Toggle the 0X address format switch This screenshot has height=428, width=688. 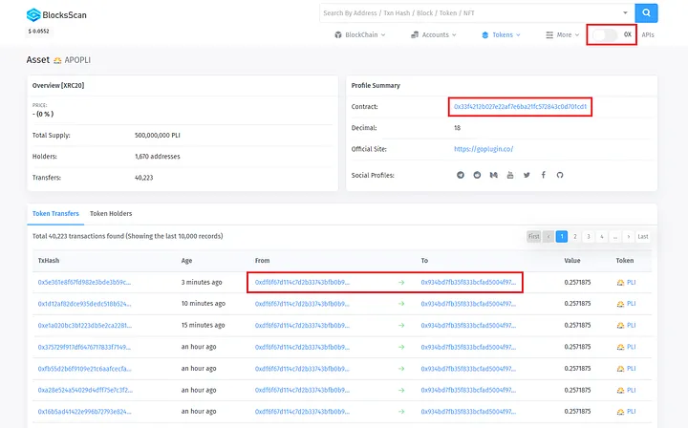pos(604,34)
